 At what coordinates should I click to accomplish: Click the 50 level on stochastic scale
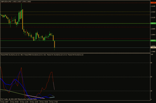[152, 77]
